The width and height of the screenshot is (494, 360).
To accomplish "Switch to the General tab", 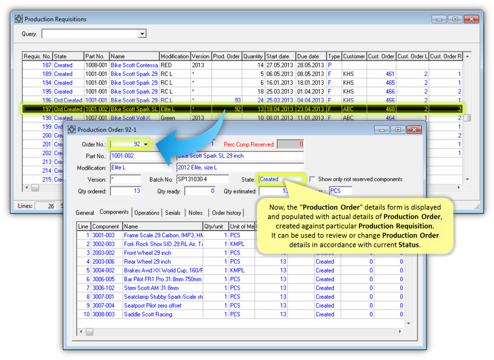I will click(85, 213).
